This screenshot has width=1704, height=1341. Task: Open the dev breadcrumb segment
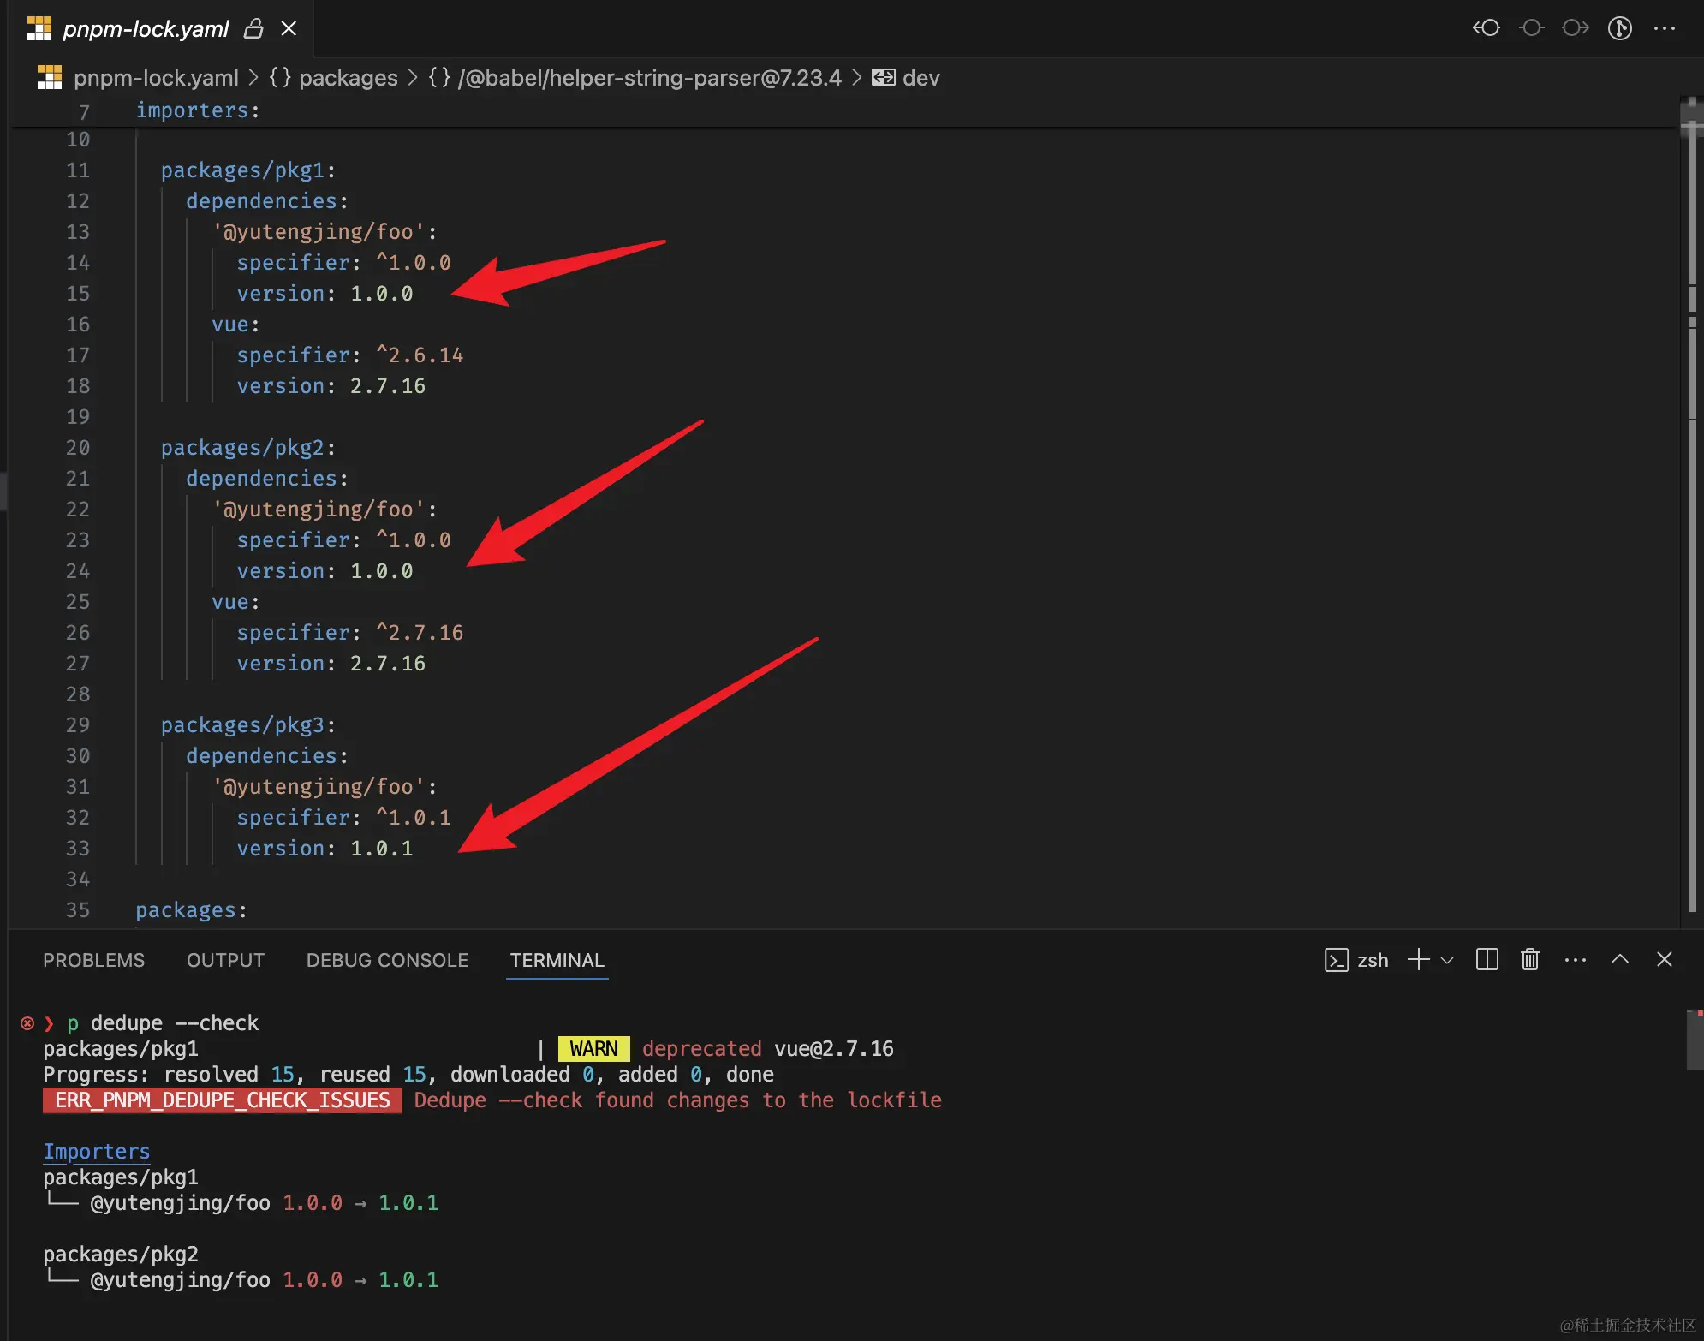921,78
